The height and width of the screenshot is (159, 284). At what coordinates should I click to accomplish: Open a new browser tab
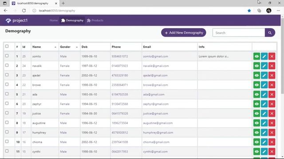(x=63, y=3)
